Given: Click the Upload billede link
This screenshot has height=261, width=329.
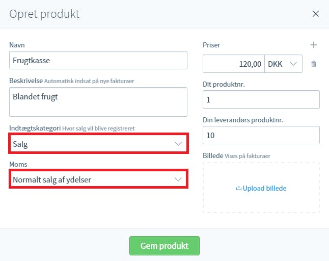Looking at the screenshot, I should tap(264, 188).
